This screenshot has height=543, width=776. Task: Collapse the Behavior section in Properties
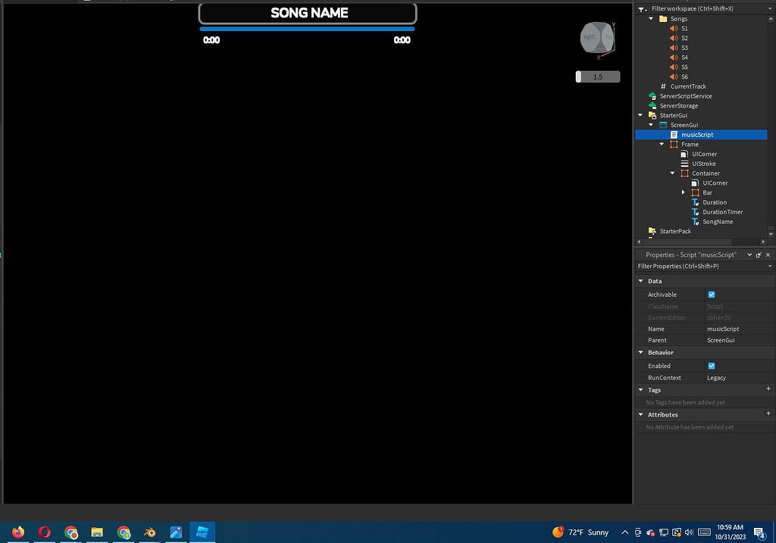click(x=640, y=352)
